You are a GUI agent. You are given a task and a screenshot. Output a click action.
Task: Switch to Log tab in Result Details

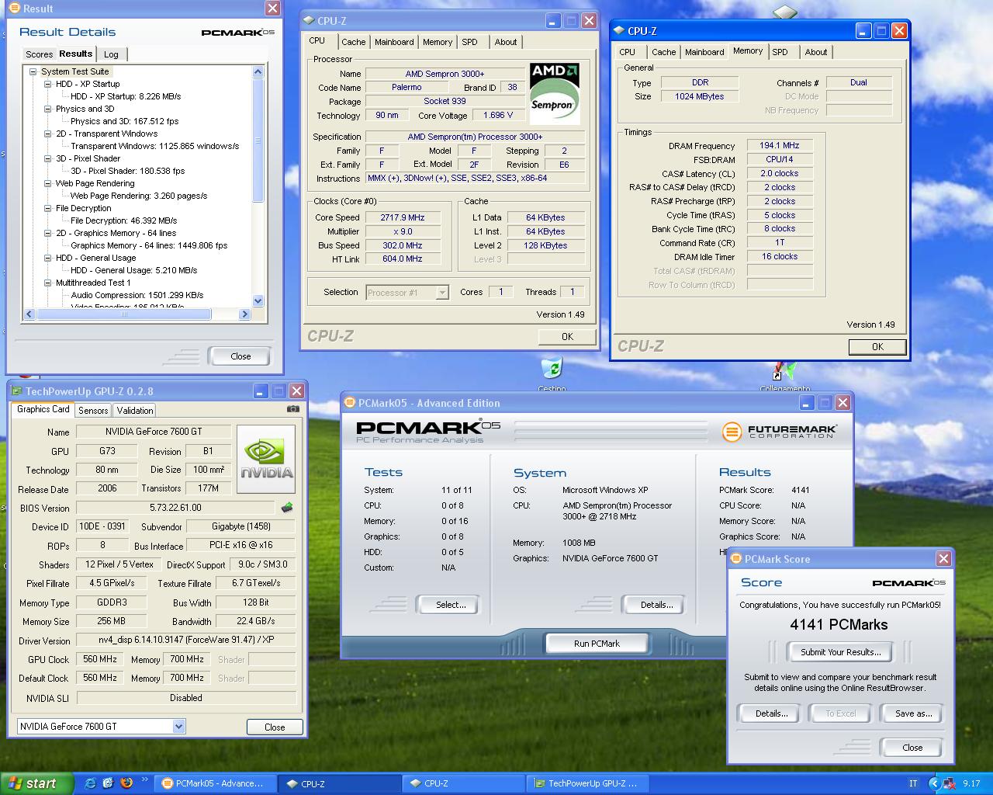pos(112,54)
